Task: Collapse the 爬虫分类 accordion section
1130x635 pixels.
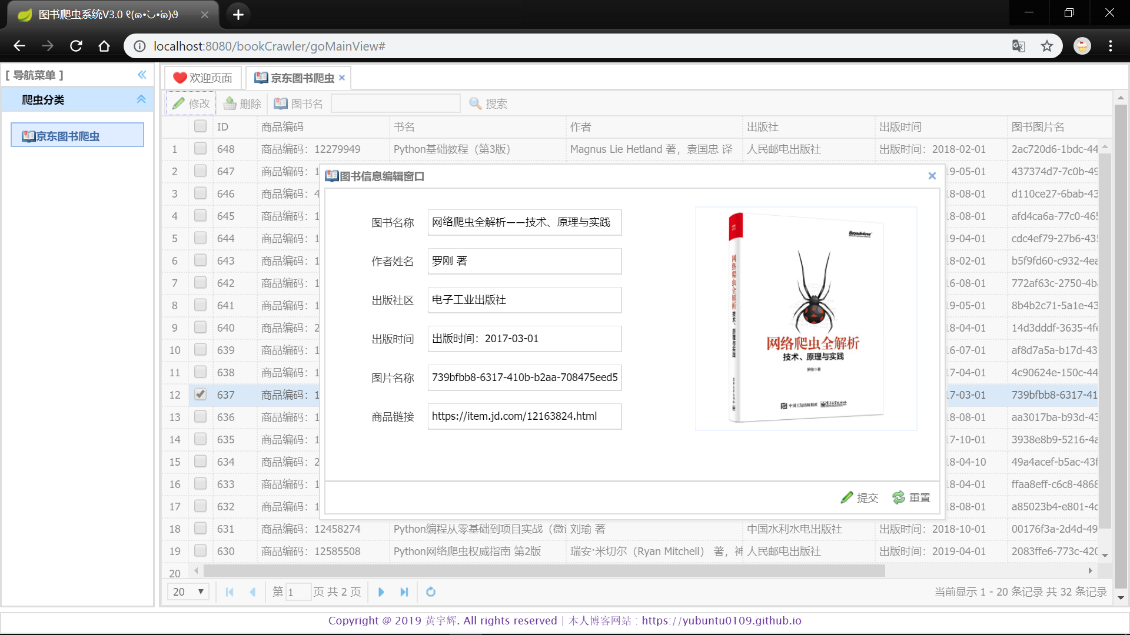Action: click(141, 99)
